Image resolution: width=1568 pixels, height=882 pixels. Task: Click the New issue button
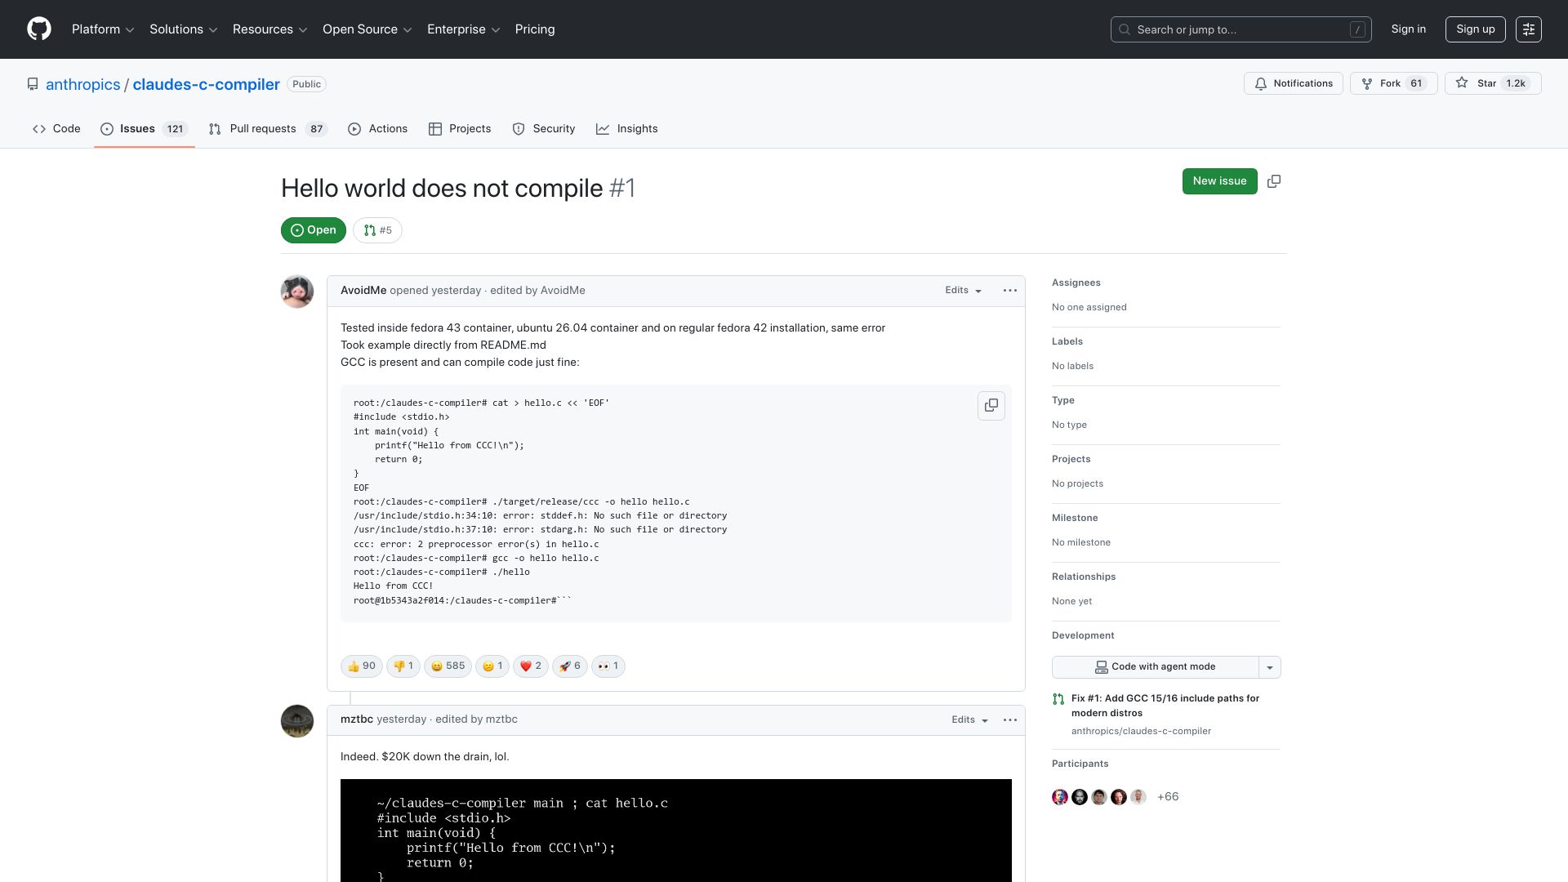click(x=1220, y=181)
